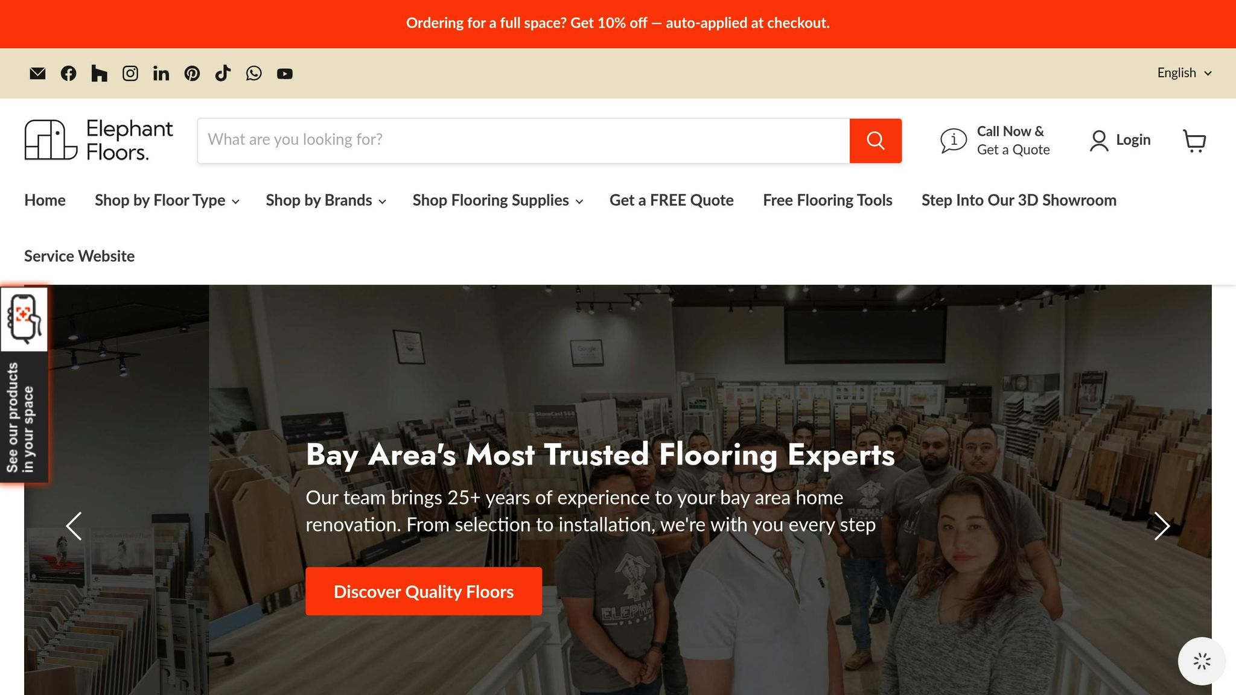1236x695 pixels.
Task: Open the WhatsApp chat icon
Action: [x=254, y=74]
